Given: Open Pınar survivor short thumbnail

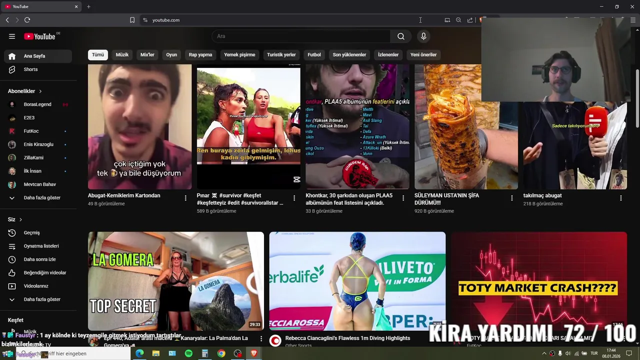Looking at the screenshot, I should (248, 126).
